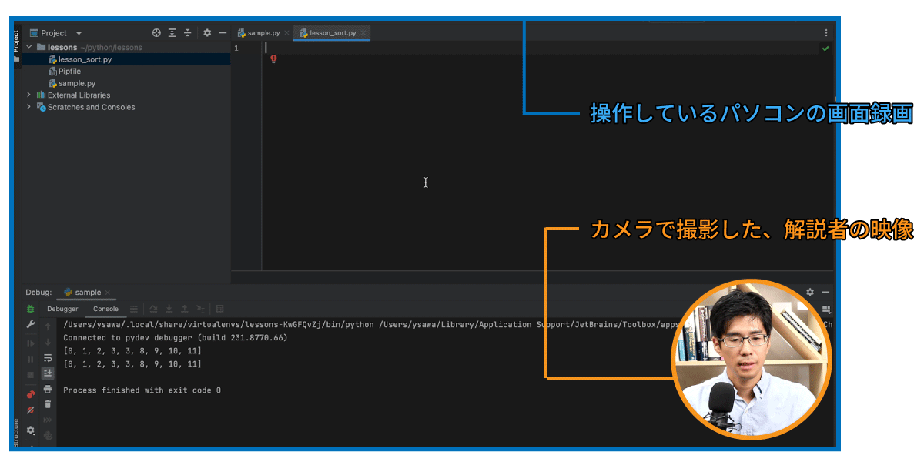Click the Project vertical sidebar tab
This screenshot has height=462, width=924.
[x=16, y=46]
